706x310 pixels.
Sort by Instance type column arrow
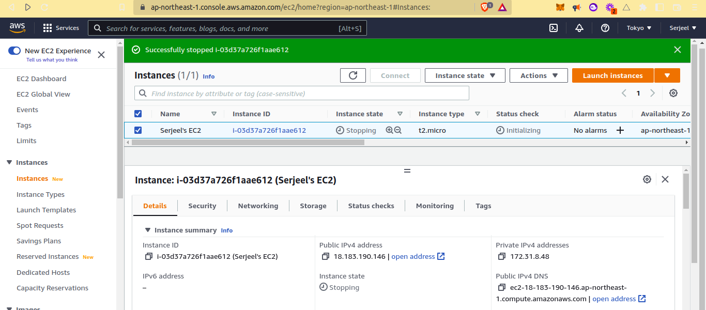(x=478, y=114)
